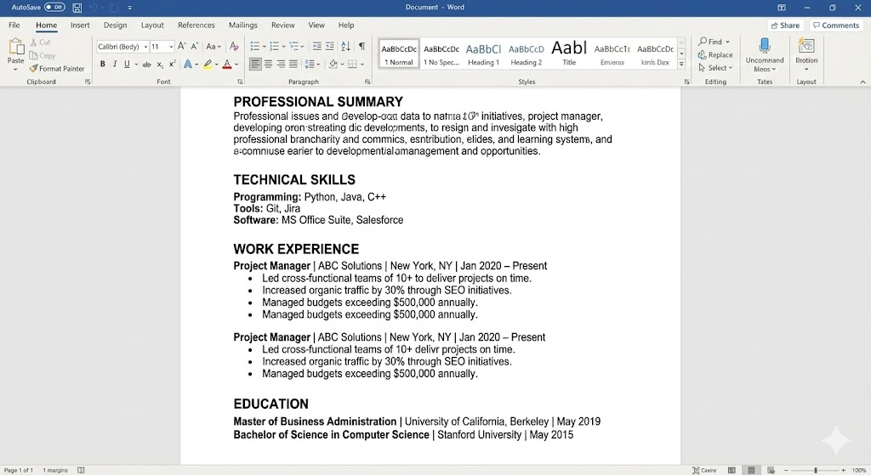The width and height of the screenshot is (871, 475).
Task: Toggle Bold formatting
Action: tap(103, 65)
